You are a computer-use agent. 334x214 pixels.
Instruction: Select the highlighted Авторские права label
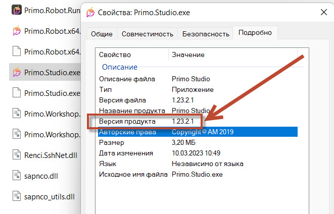pyautogui.click(x=127, y=132)
